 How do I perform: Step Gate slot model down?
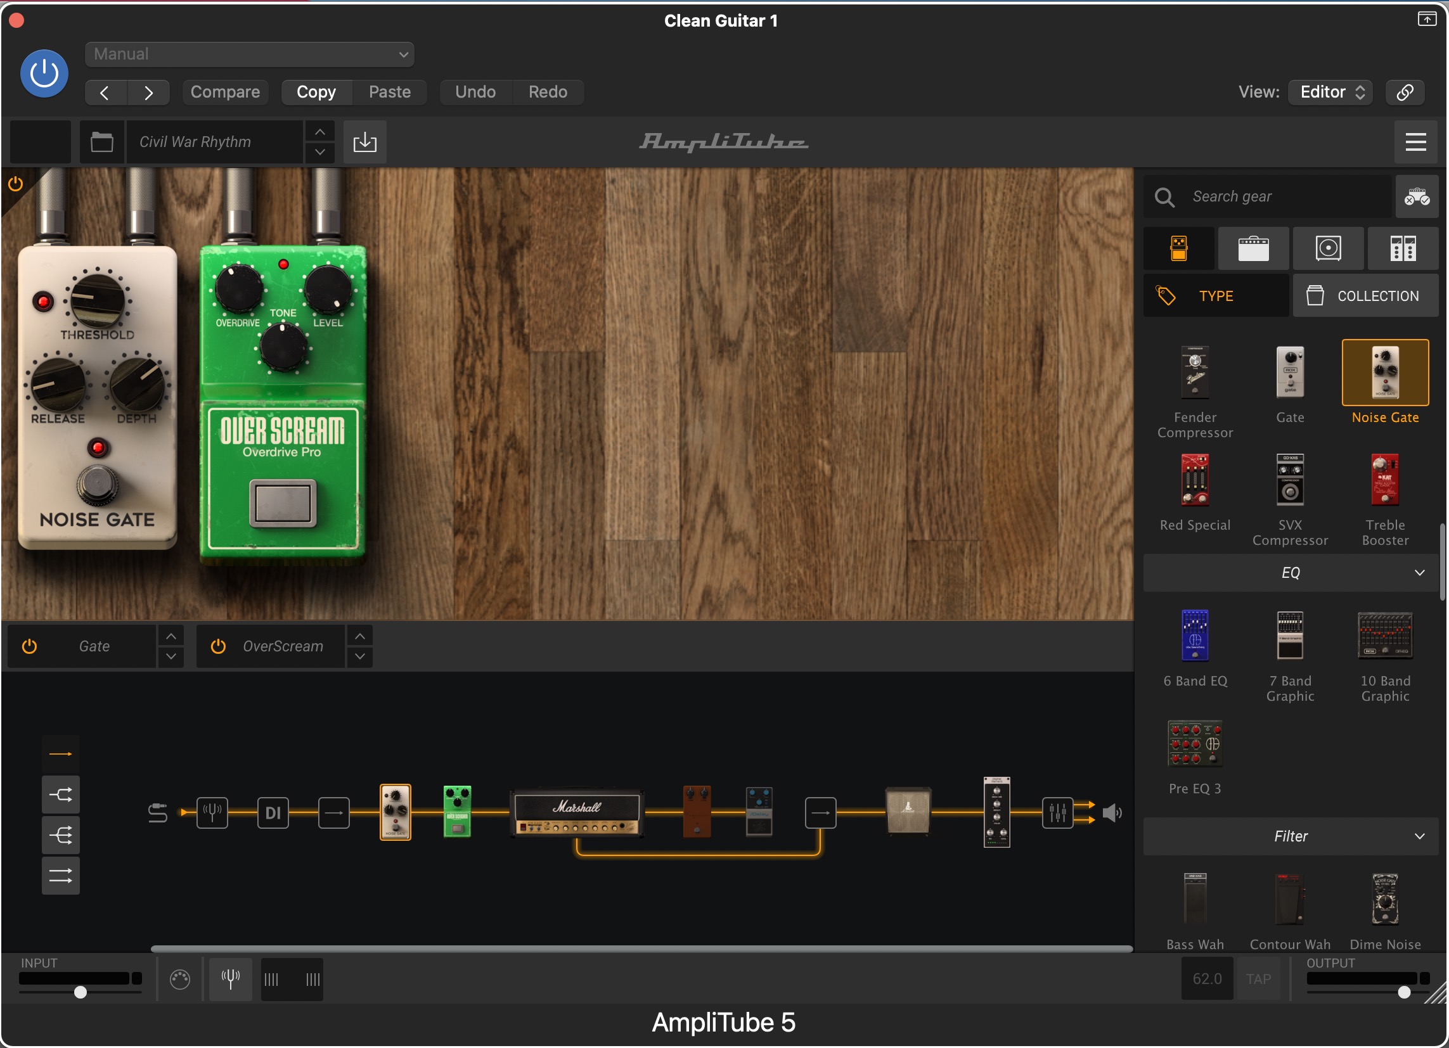pyautogui.click(x=171, y=656)
